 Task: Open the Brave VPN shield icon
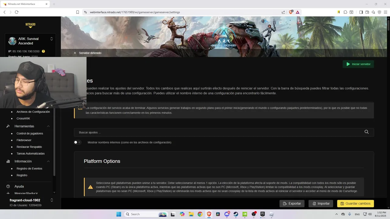pos(379,12)
